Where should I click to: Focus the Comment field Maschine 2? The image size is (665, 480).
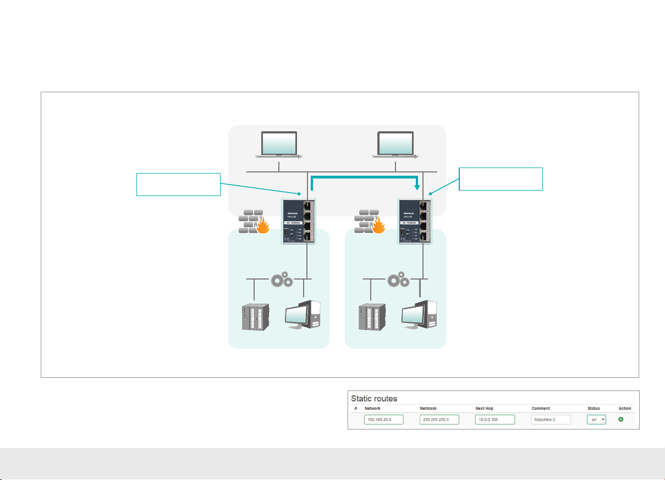point(551,419)
